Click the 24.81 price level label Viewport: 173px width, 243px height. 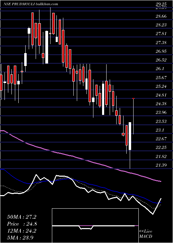161,95
